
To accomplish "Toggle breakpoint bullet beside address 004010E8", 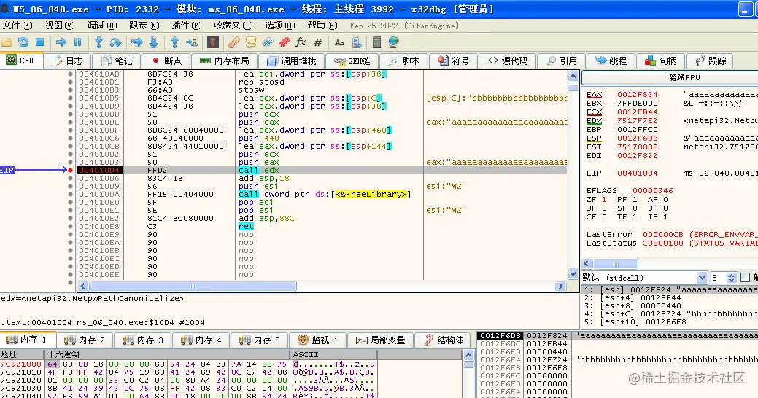I will click(x=70, y=226).
